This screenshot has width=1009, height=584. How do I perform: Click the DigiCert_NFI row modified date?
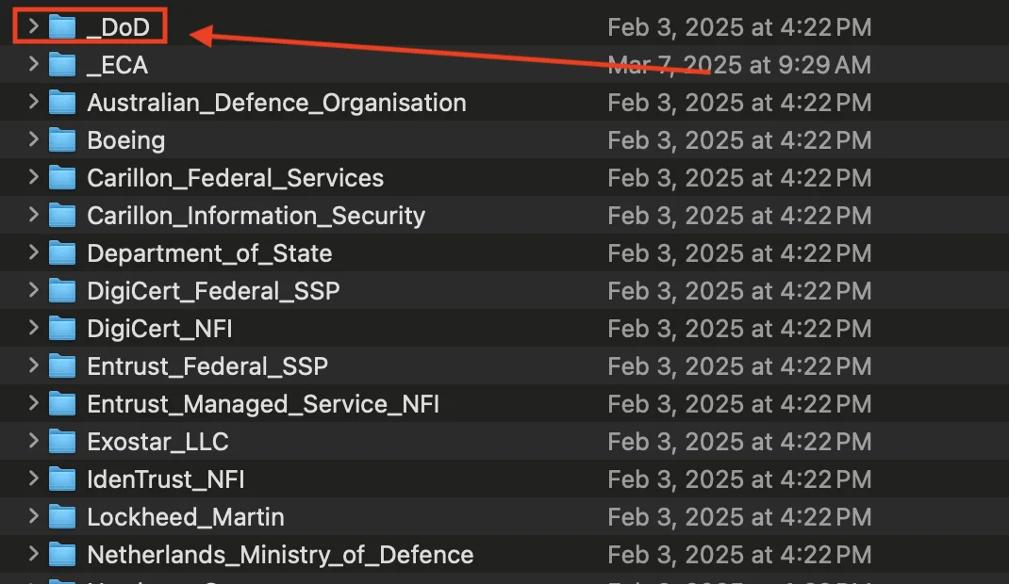[739, 329]
